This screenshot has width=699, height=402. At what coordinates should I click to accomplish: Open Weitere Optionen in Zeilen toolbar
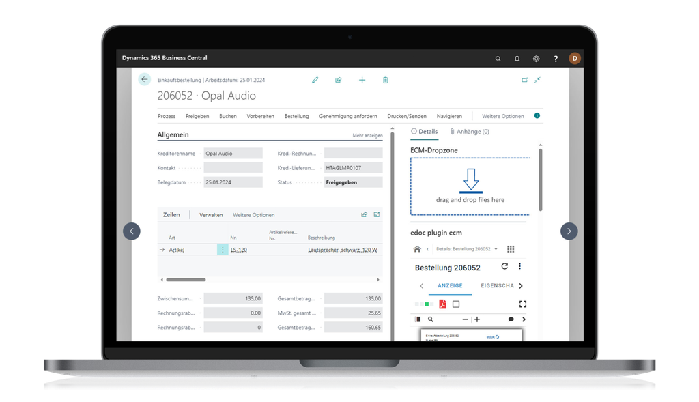tap(254, 215)
